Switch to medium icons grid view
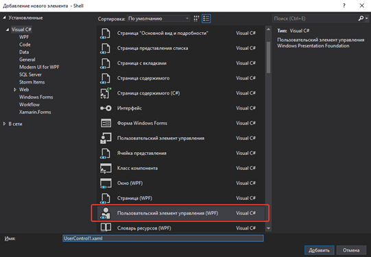Screen dimensions: 371x257 pos(196,19)
